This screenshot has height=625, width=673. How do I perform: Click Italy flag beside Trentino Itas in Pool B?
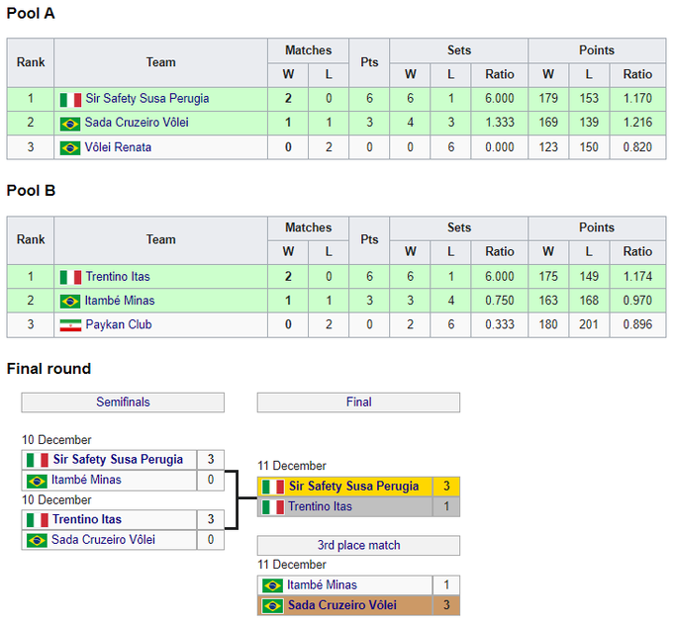[70, 277]
